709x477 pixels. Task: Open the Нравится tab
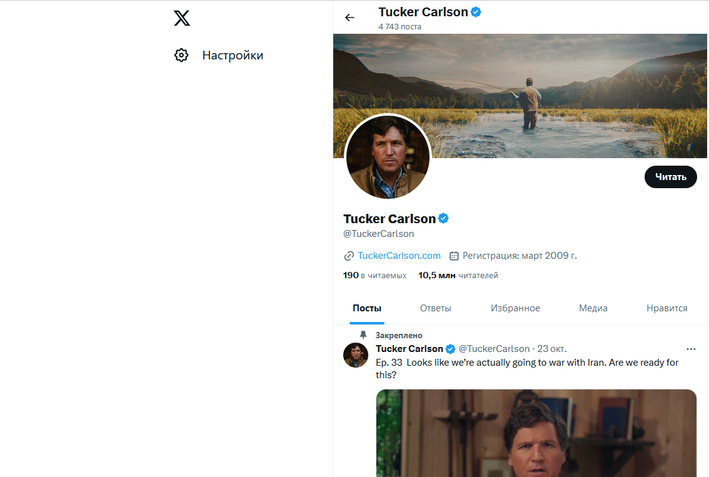(x=667, y=308)
